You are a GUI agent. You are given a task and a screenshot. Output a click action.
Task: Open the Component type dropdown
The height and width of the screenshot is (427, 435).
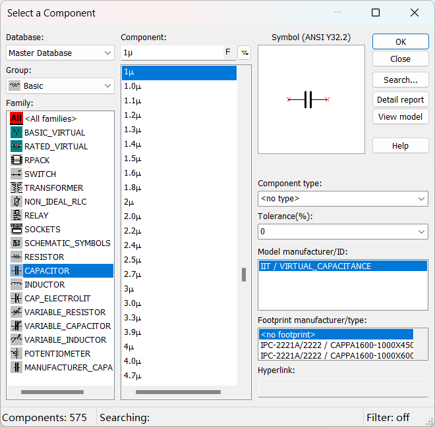point(343,199)
